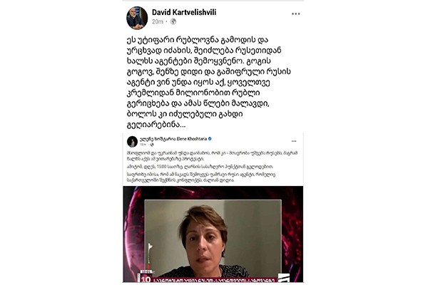Open the shared post's timestamp
The image size is (428, 285).
143,145
